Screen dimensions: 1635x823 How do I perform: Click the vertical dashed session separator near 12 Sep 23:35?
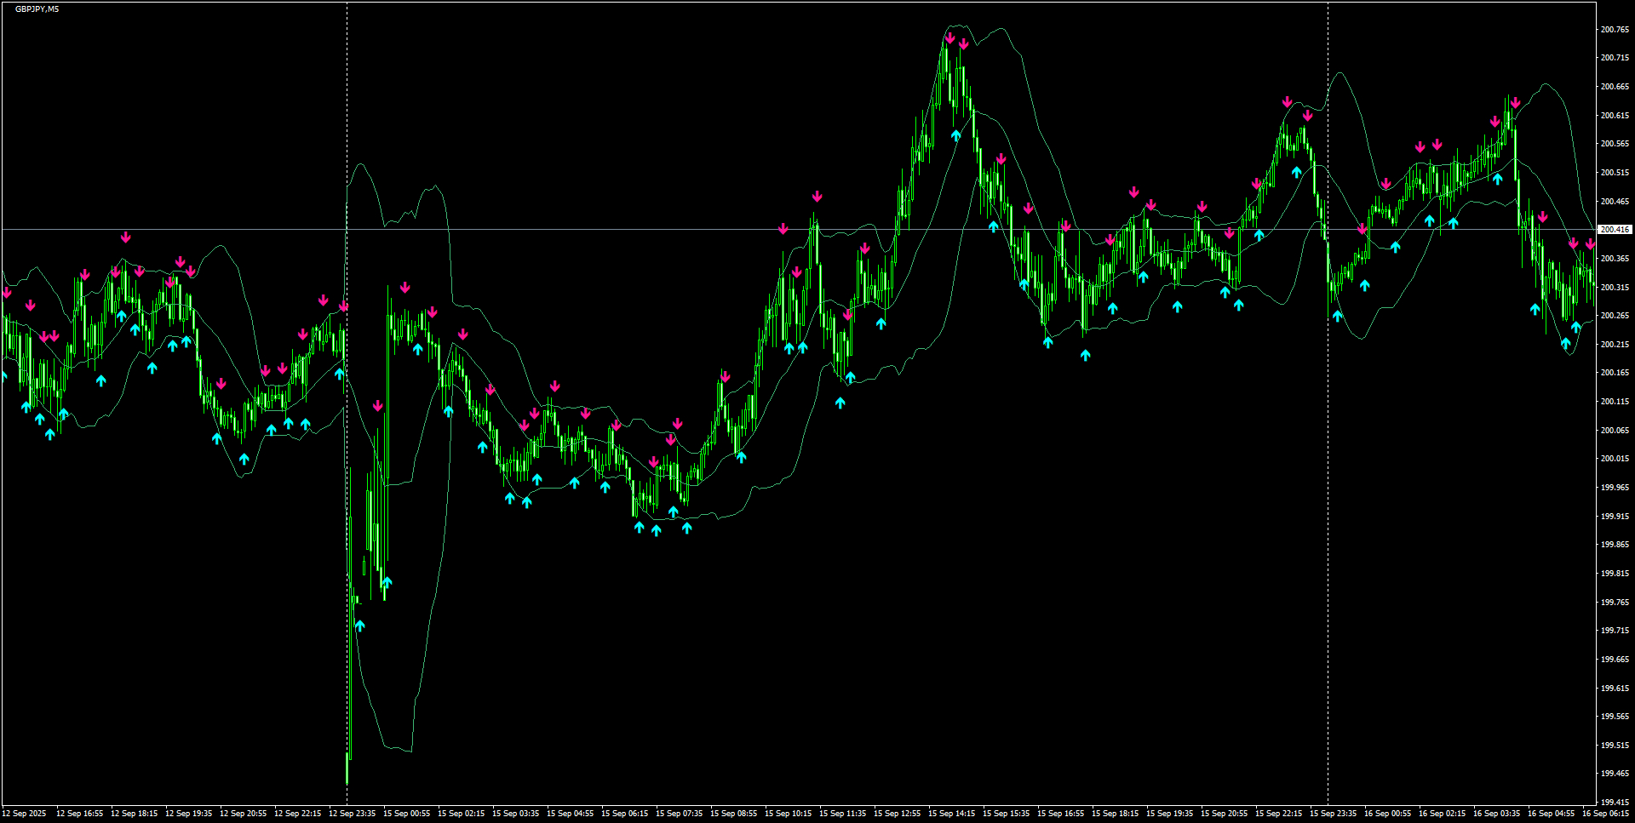pyautogui.click(x=347, y=426)
